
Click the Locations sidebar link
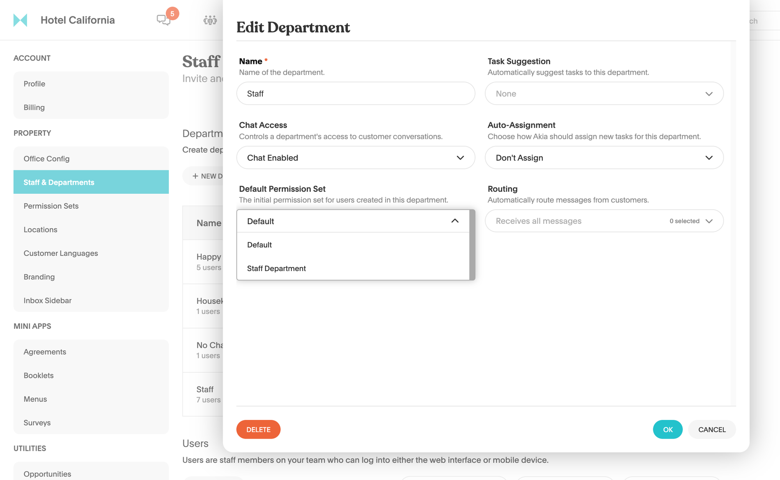pyautogui.click(x=40, y=229)
